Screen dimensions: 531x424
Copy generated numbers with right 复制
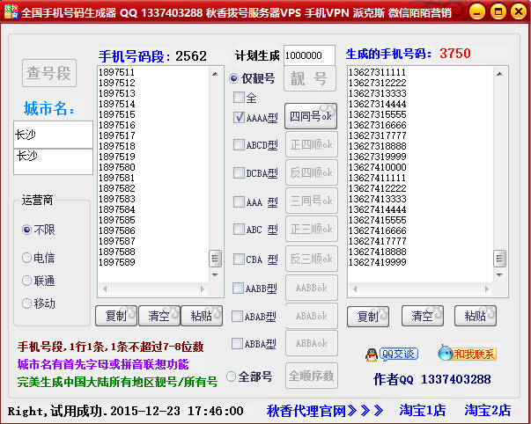coord(368,317)
